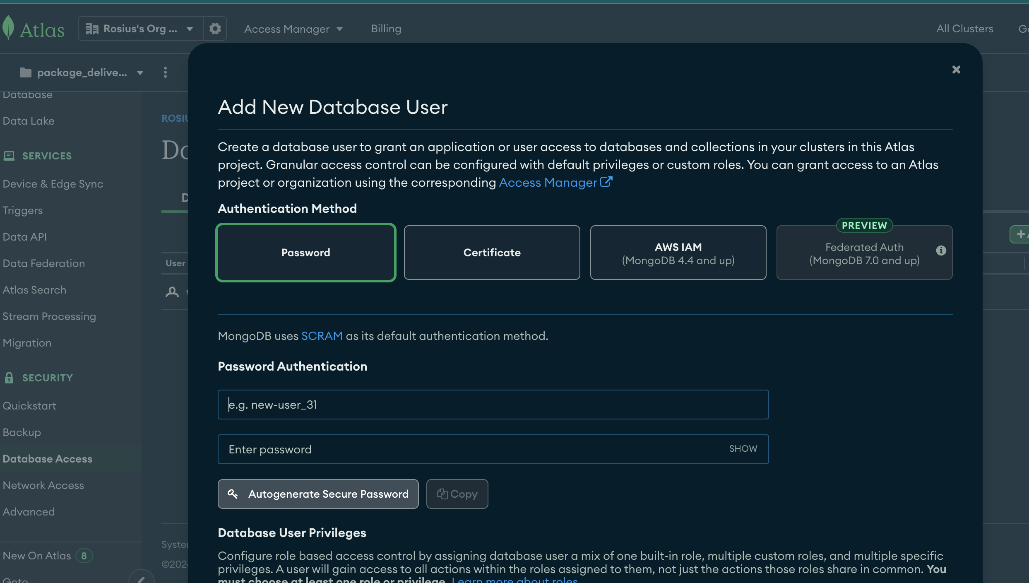Screen dimensions: 1029x583
Task: Click the Access Manager external link
Action: click(555, 183)
